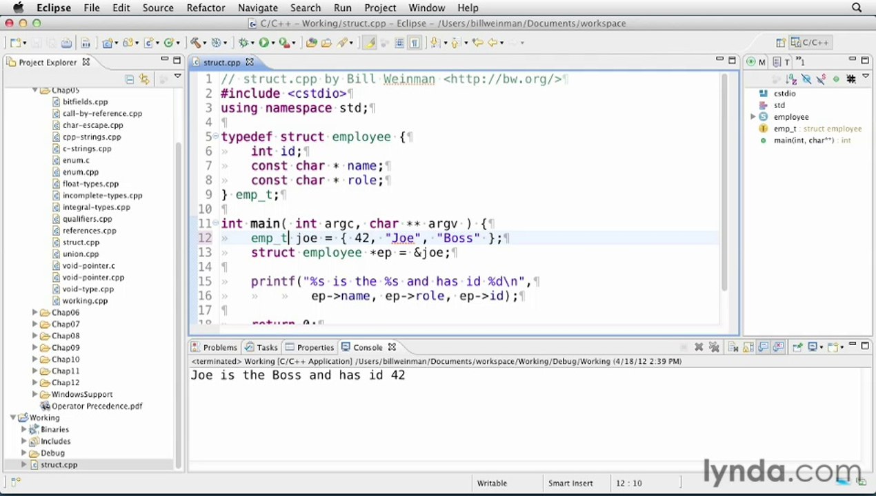The image size is (876, 496).
Task: Toggle Link with Editor in Project Explorer
Action: click(144, 79)
